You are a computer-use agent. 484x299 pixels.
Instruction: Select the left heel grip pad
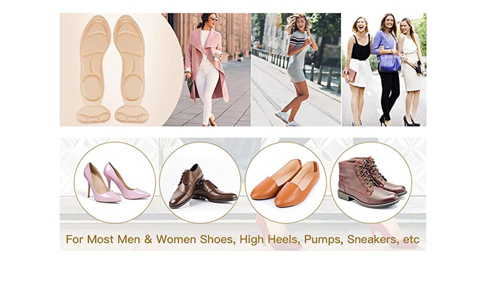pos(93,114)
